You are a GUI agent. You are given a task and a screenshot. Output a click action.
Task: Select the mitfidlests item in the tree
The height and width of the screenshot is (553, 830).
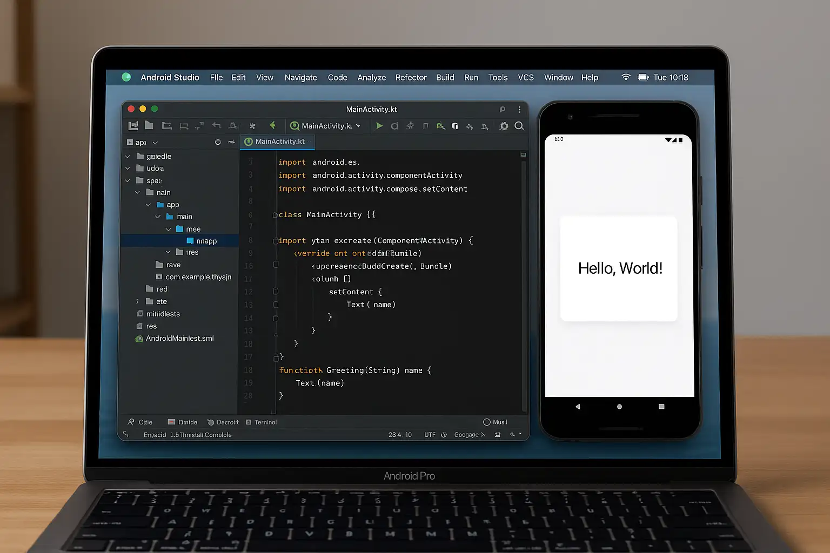point(158,314)
